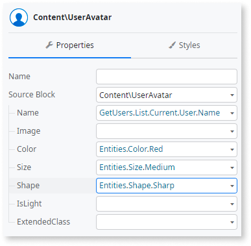
Task: Open the Size property dropdown arrow
Action: click(x=232, y=167)
